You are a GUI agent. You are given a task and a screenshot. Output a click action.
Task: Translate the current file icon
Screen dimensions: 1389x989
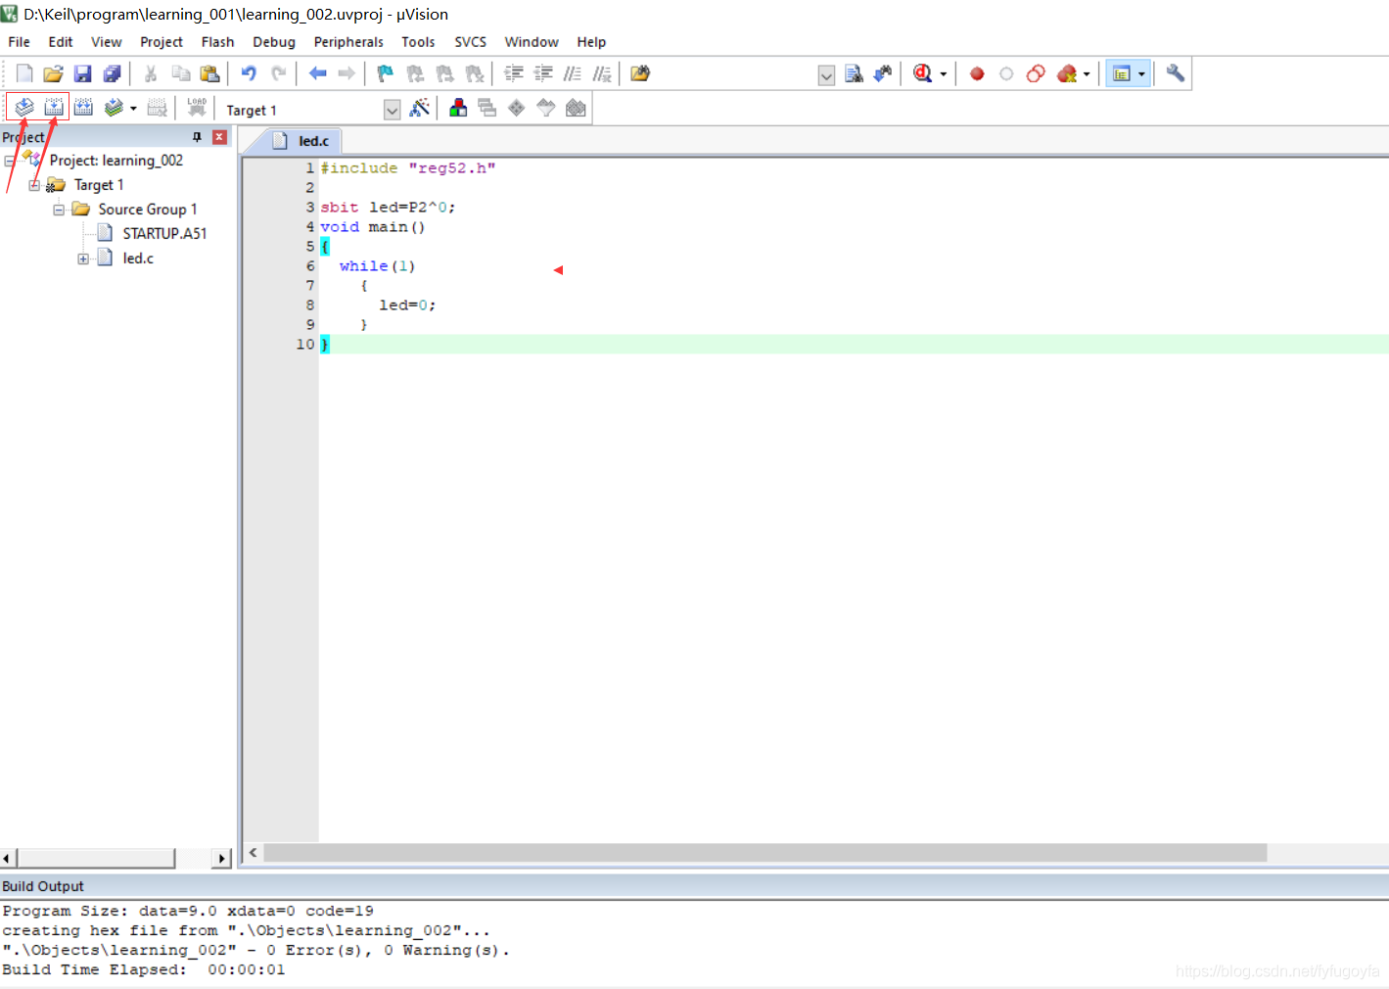(24, 108)
